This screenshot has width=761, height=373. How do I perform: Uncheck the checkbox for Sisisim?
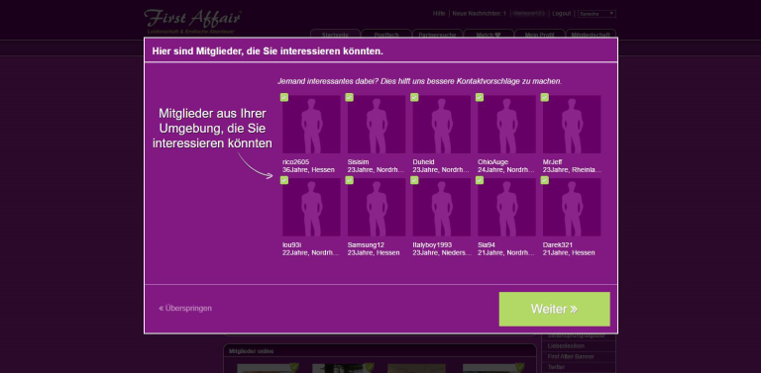pyautogui.click(x=350, y=97)
